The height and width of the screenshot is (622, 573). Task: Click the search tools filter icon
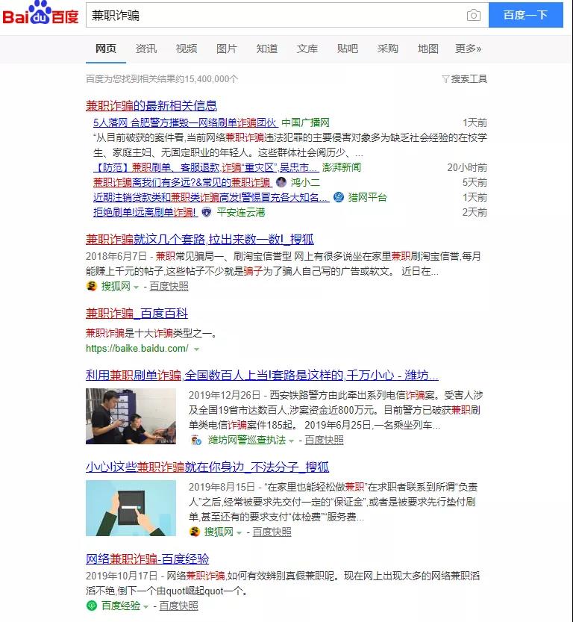point(445,79)
